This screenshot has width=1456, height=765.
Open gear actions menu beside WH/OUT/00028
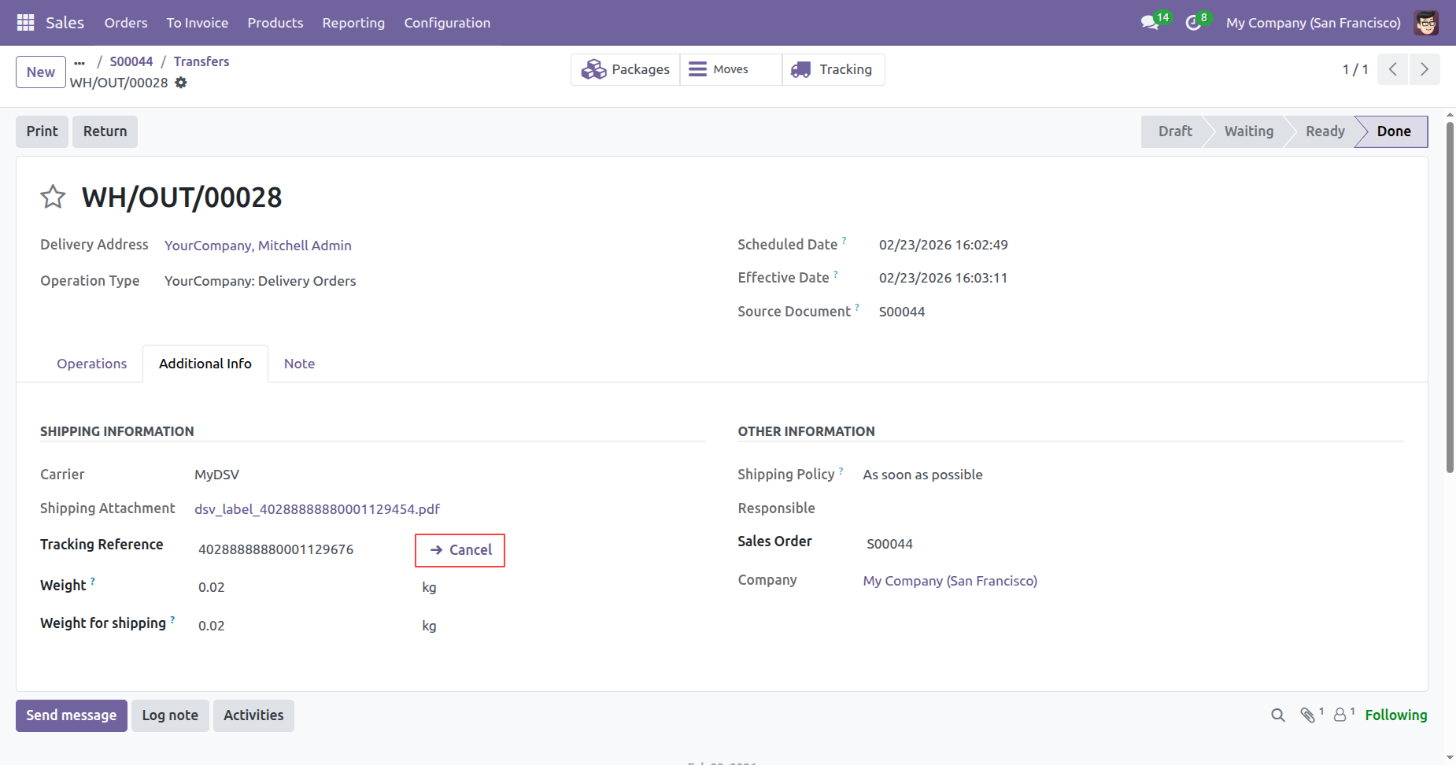(x=181, y=83)
